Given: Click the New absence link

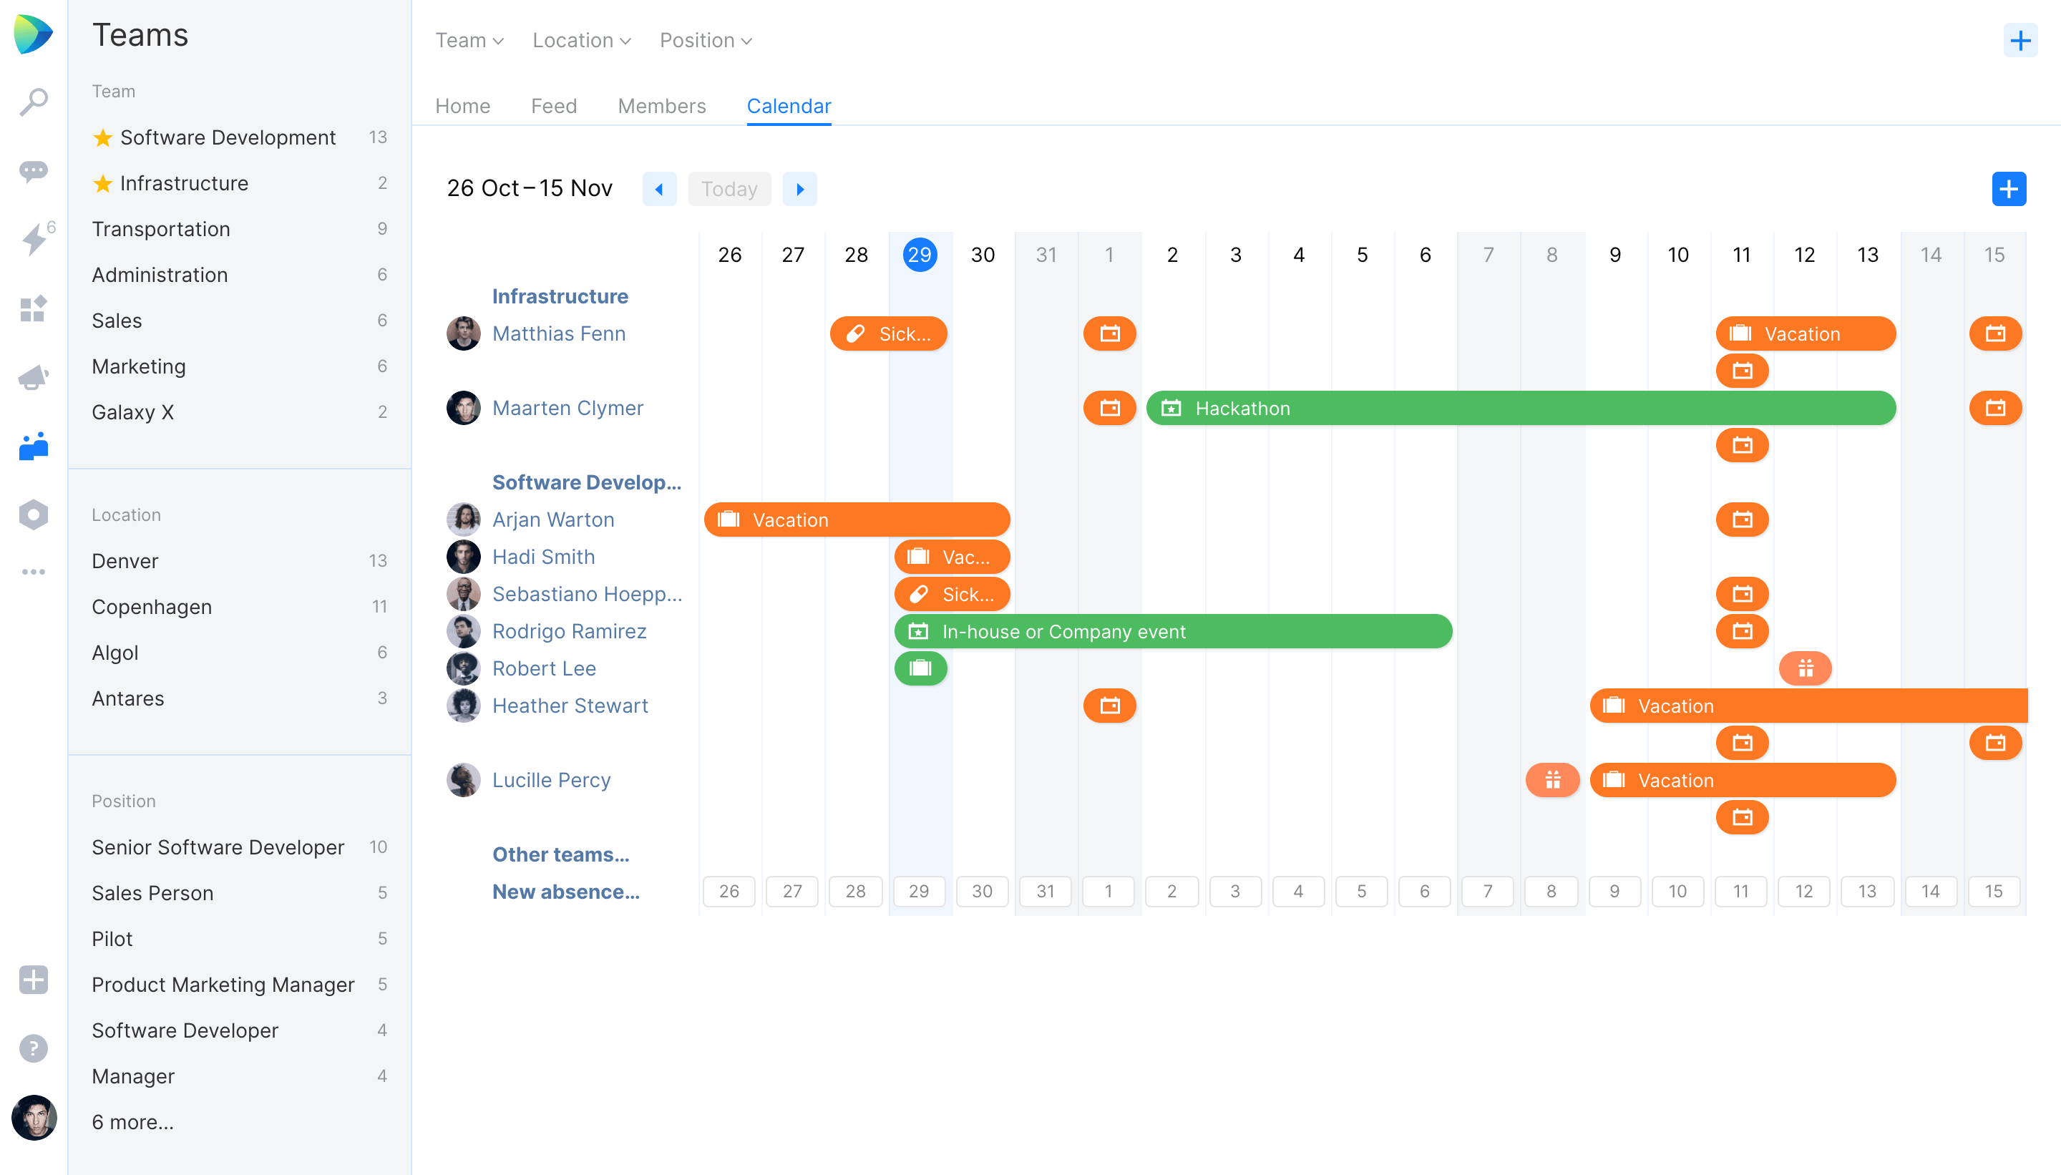Looking at the screenshot, I should point(565,892).
